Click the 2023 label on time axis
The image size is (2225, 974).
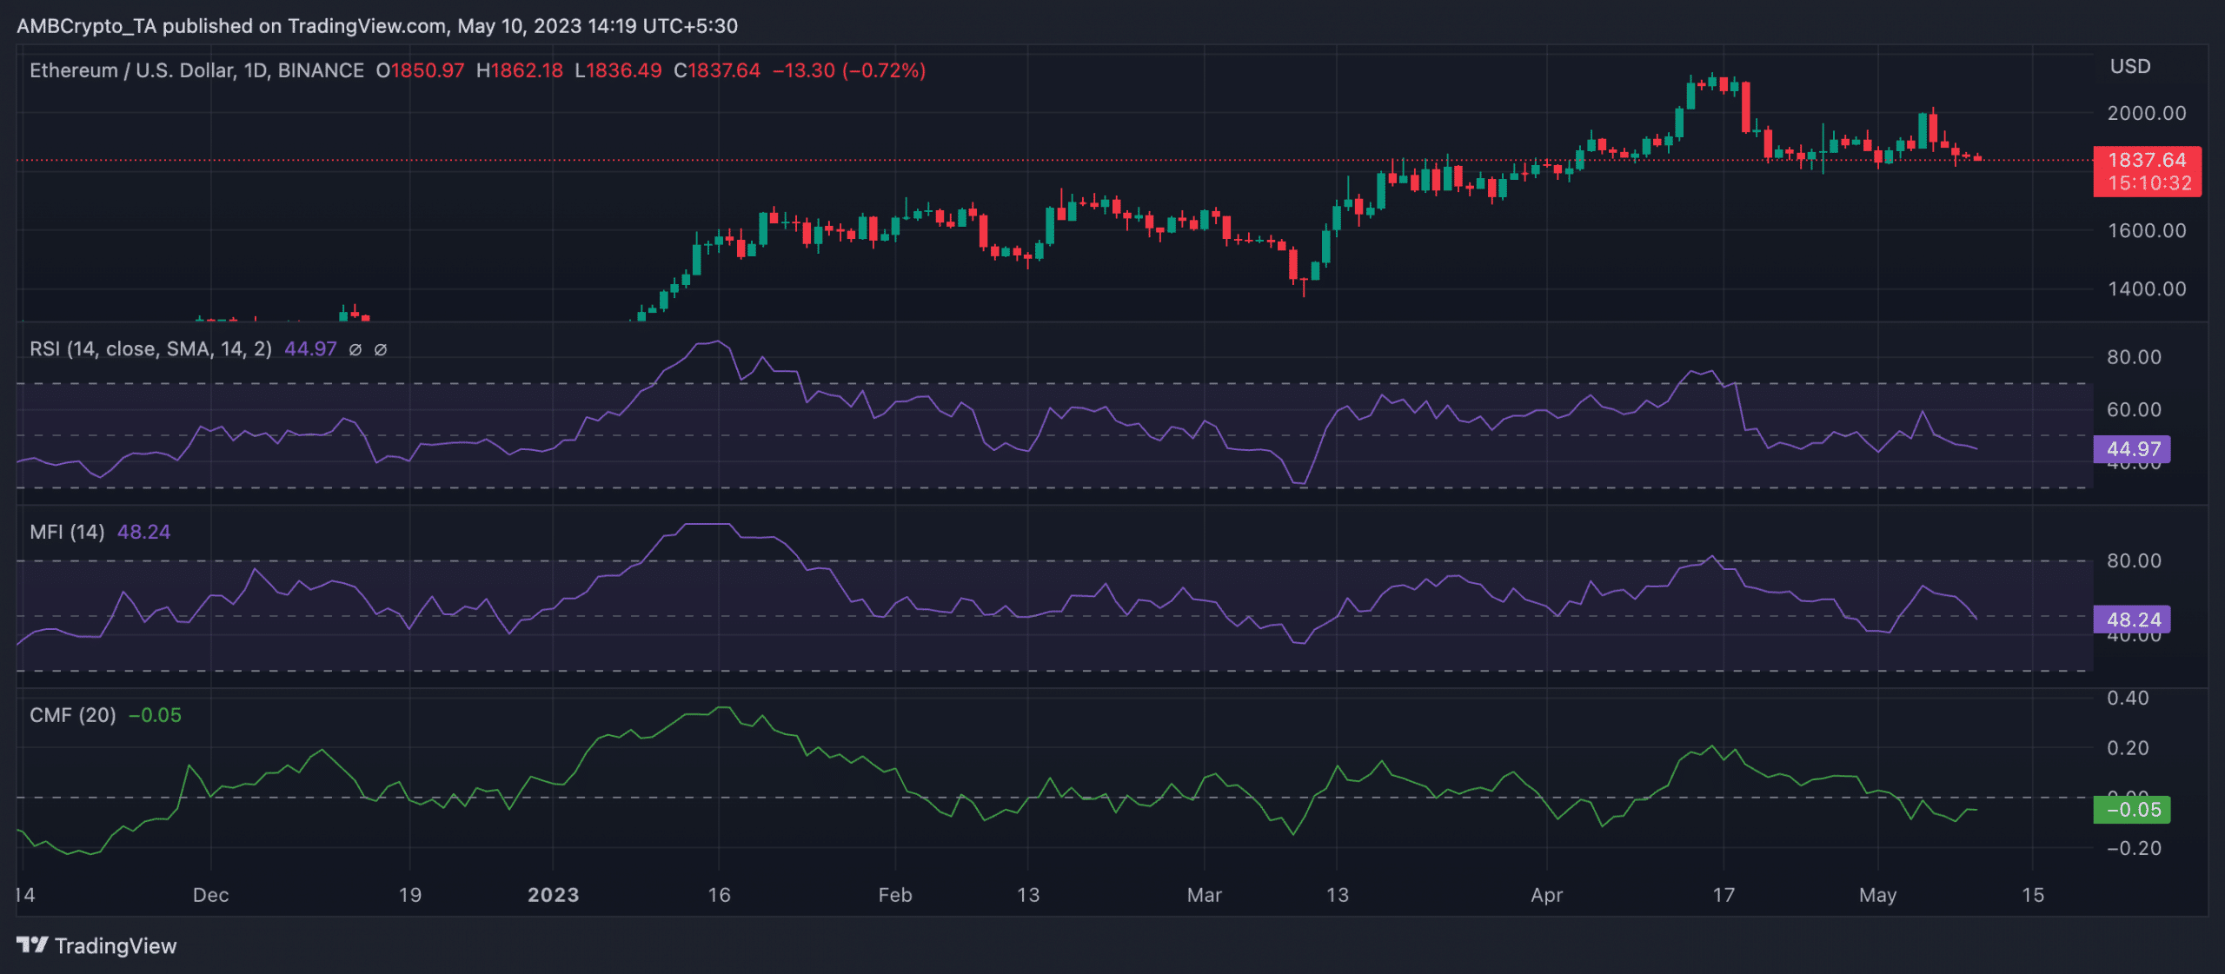tap(553, 895)
